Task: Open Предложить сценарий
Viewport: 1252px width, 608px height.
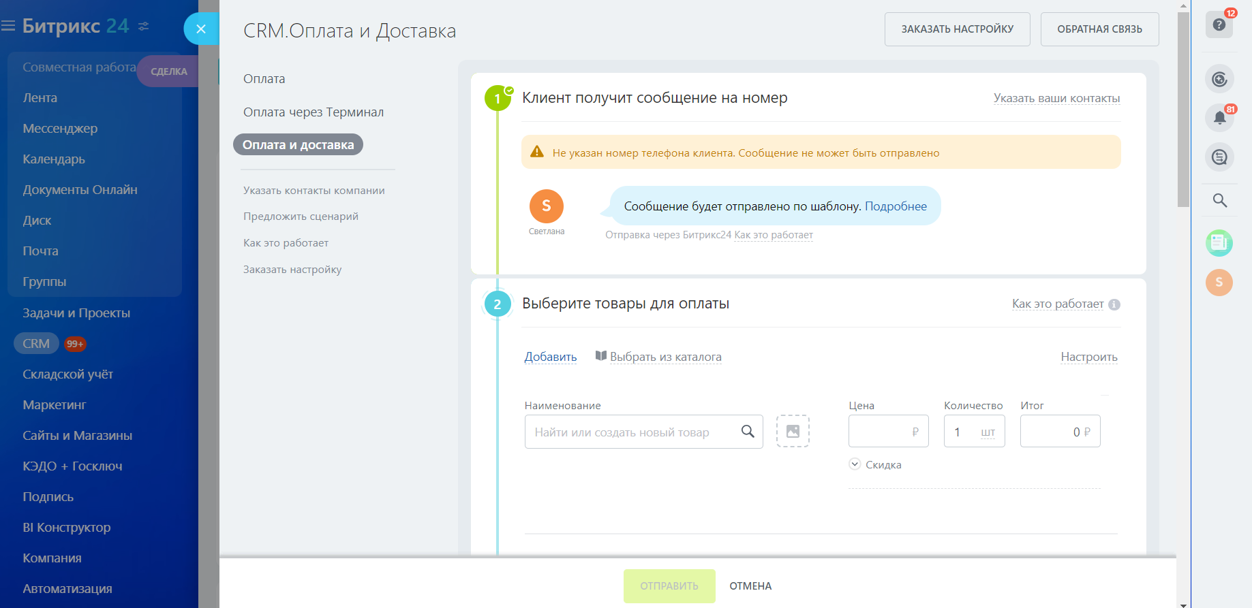Action: [301, 217]
